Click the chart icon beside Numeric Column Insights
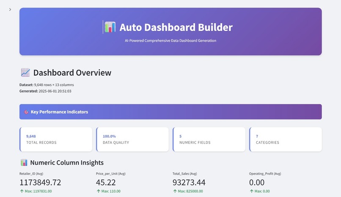The height and width of the screenshot is (197, 341). tap(24, 162)
